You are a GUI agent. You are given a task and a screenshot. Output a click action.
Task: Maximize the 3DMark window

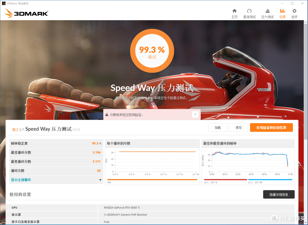tap(292, 3)
